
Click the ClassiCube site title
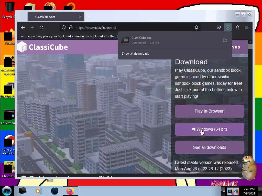point(48,47)
